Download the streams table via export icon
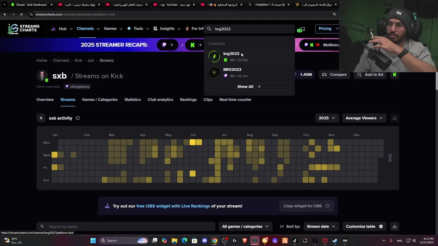This screenshot has height=246, width=438. 395,227
